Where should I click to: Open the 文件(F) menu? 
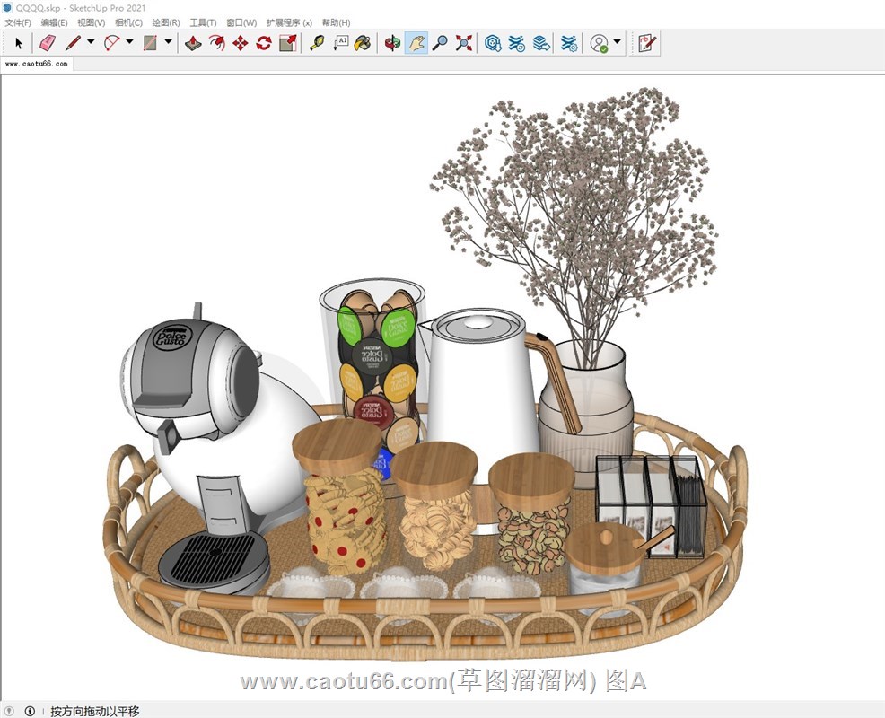(18, 22)
